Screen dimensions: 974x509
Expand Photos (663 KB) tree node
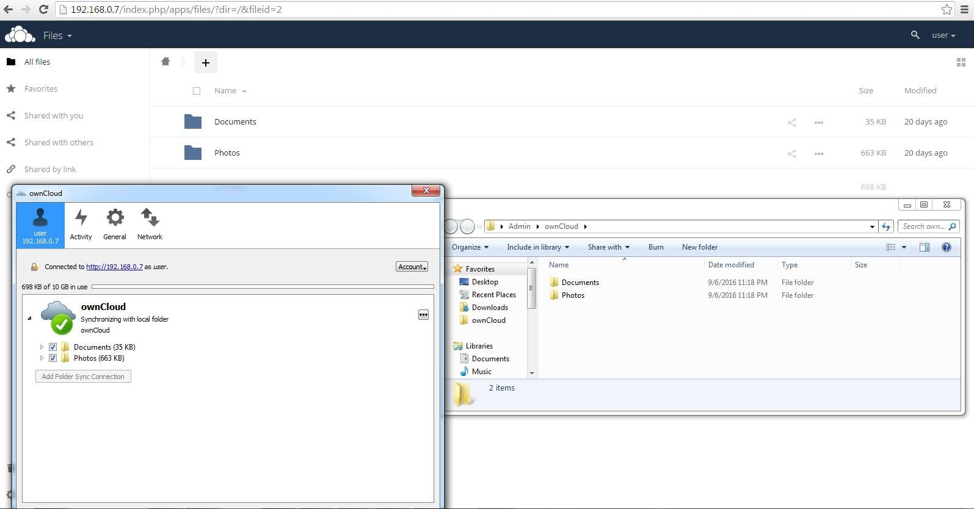42,358
